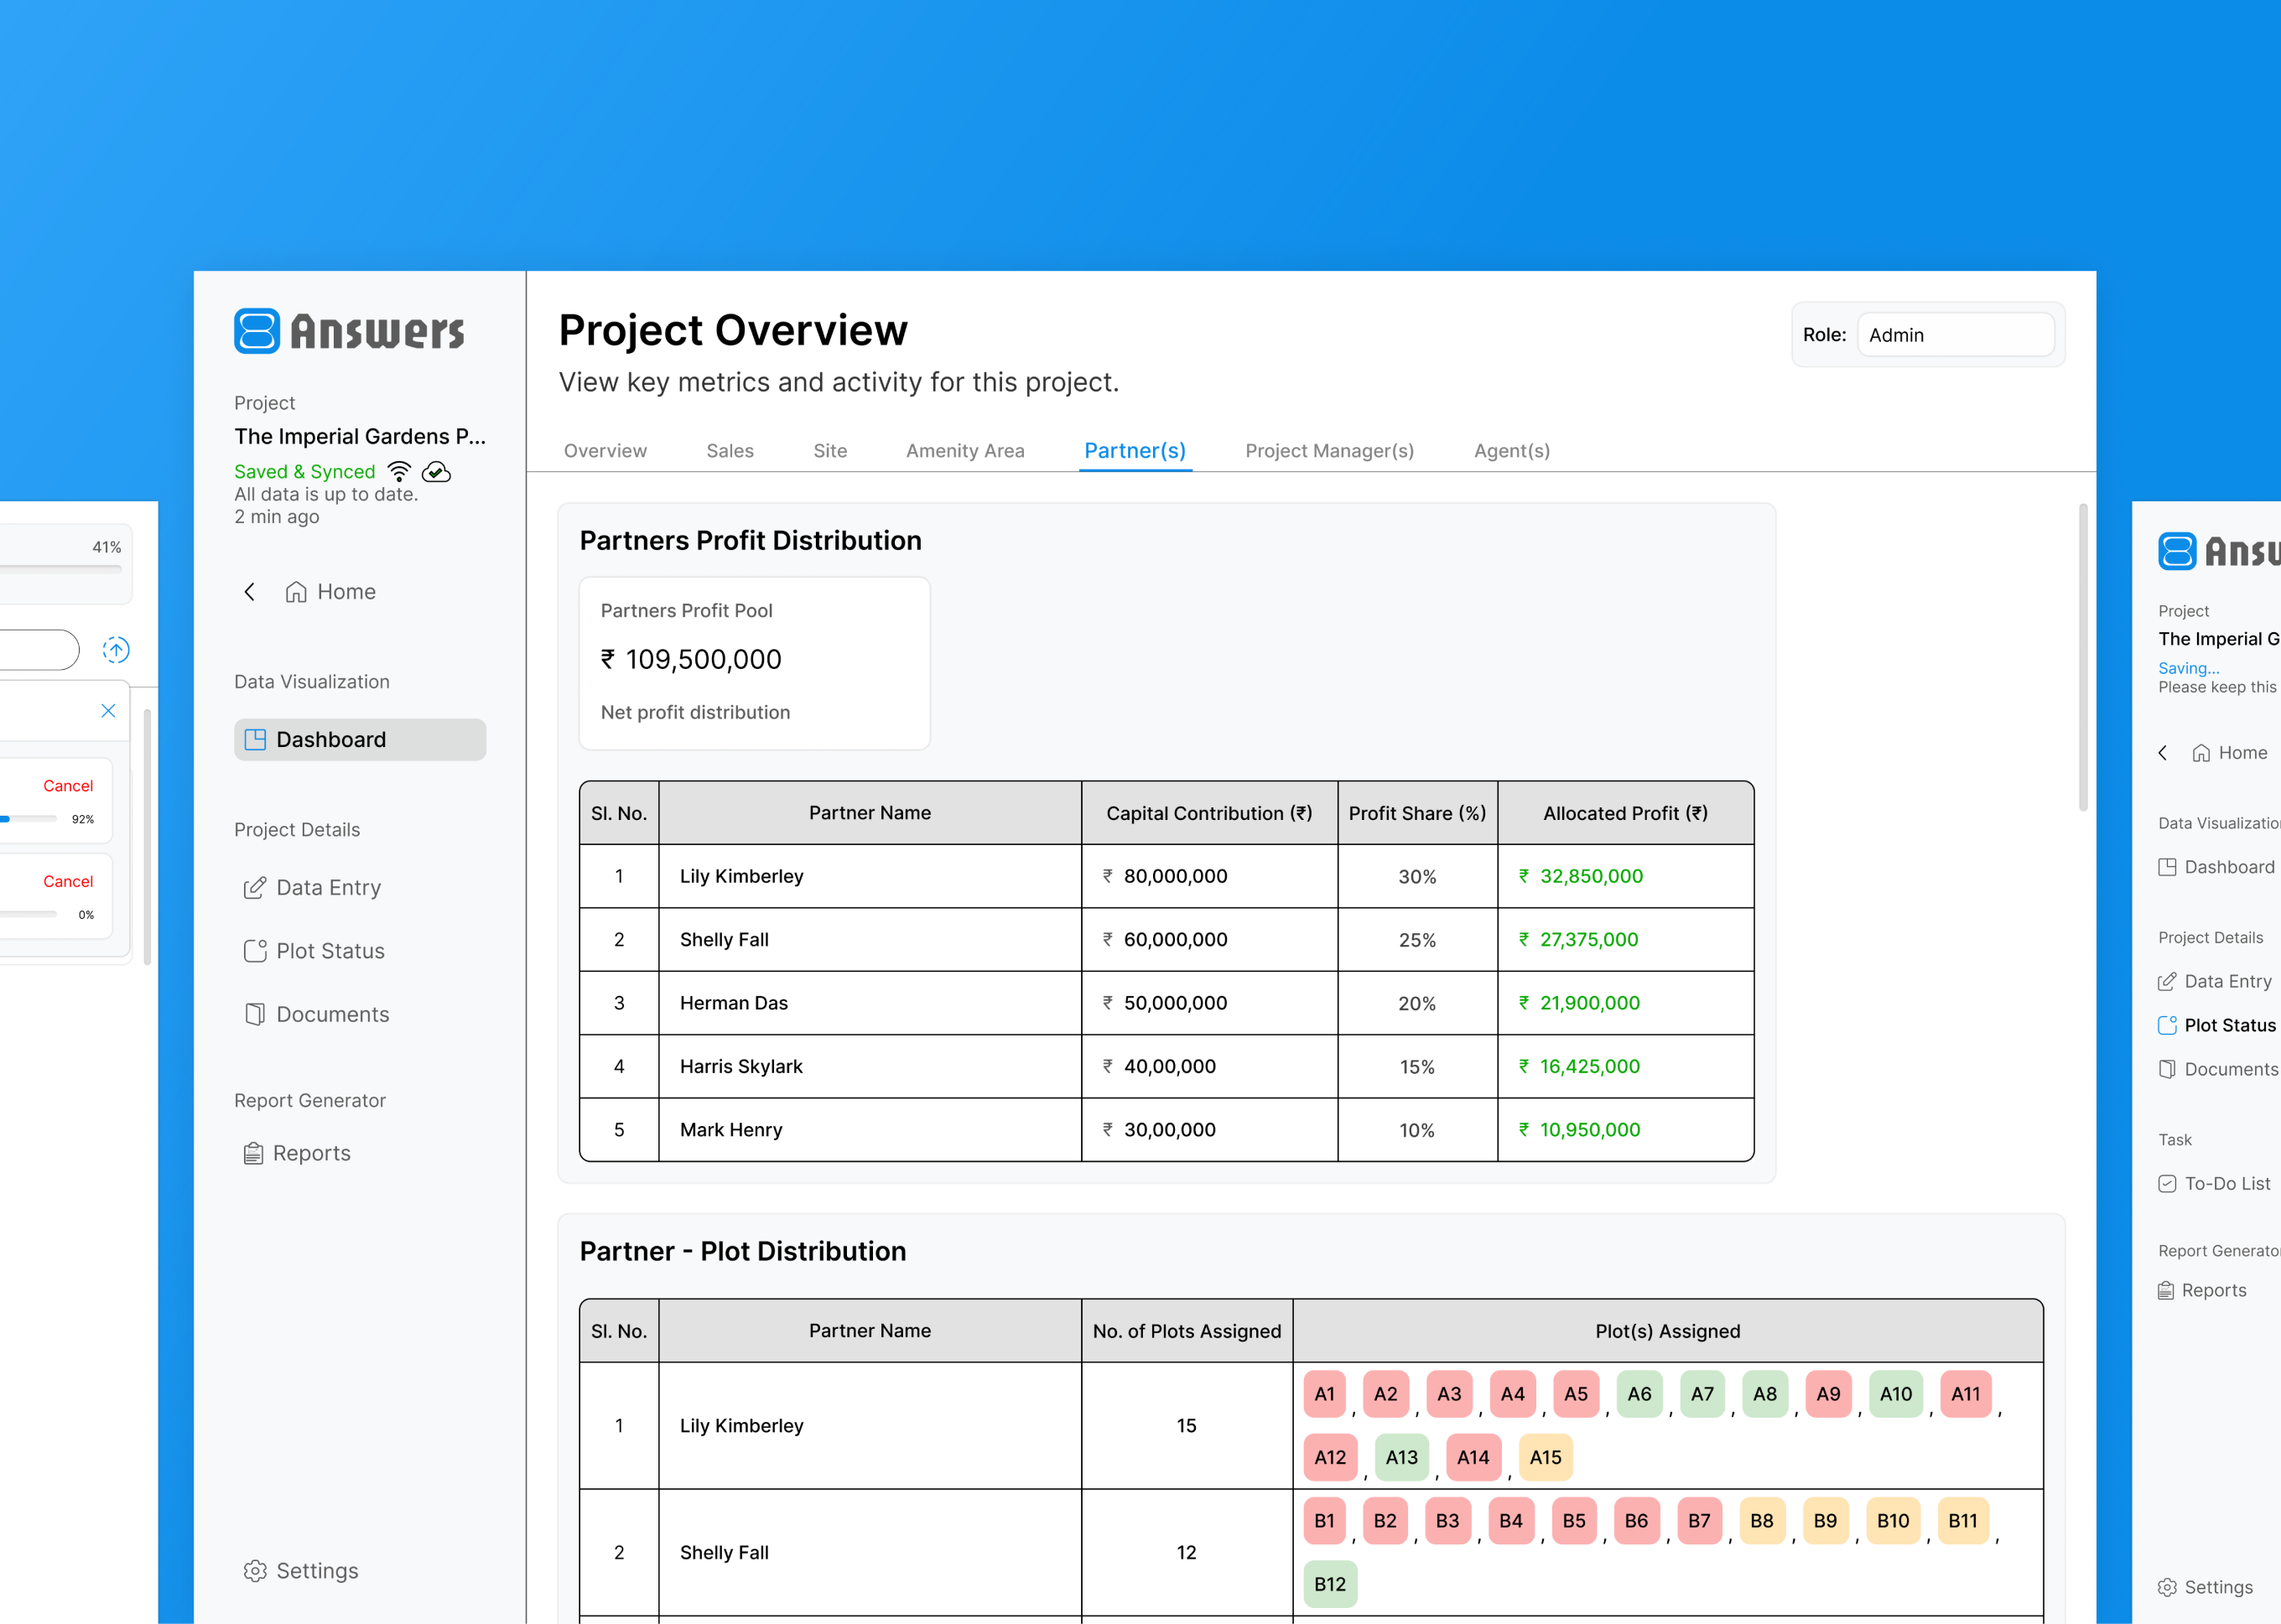The width and height of the screenshot is (2281, 1624).
Task: Open the Site tab
Action: click(830, 451)
